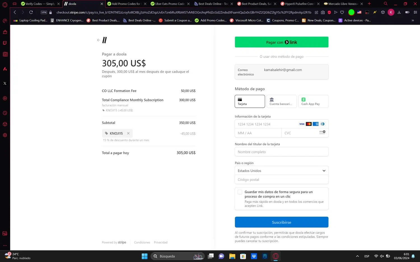The height and width of the screenshot is (262, 420).
Task: Show hidden system tray icons
Action: (x=357, y=256)
